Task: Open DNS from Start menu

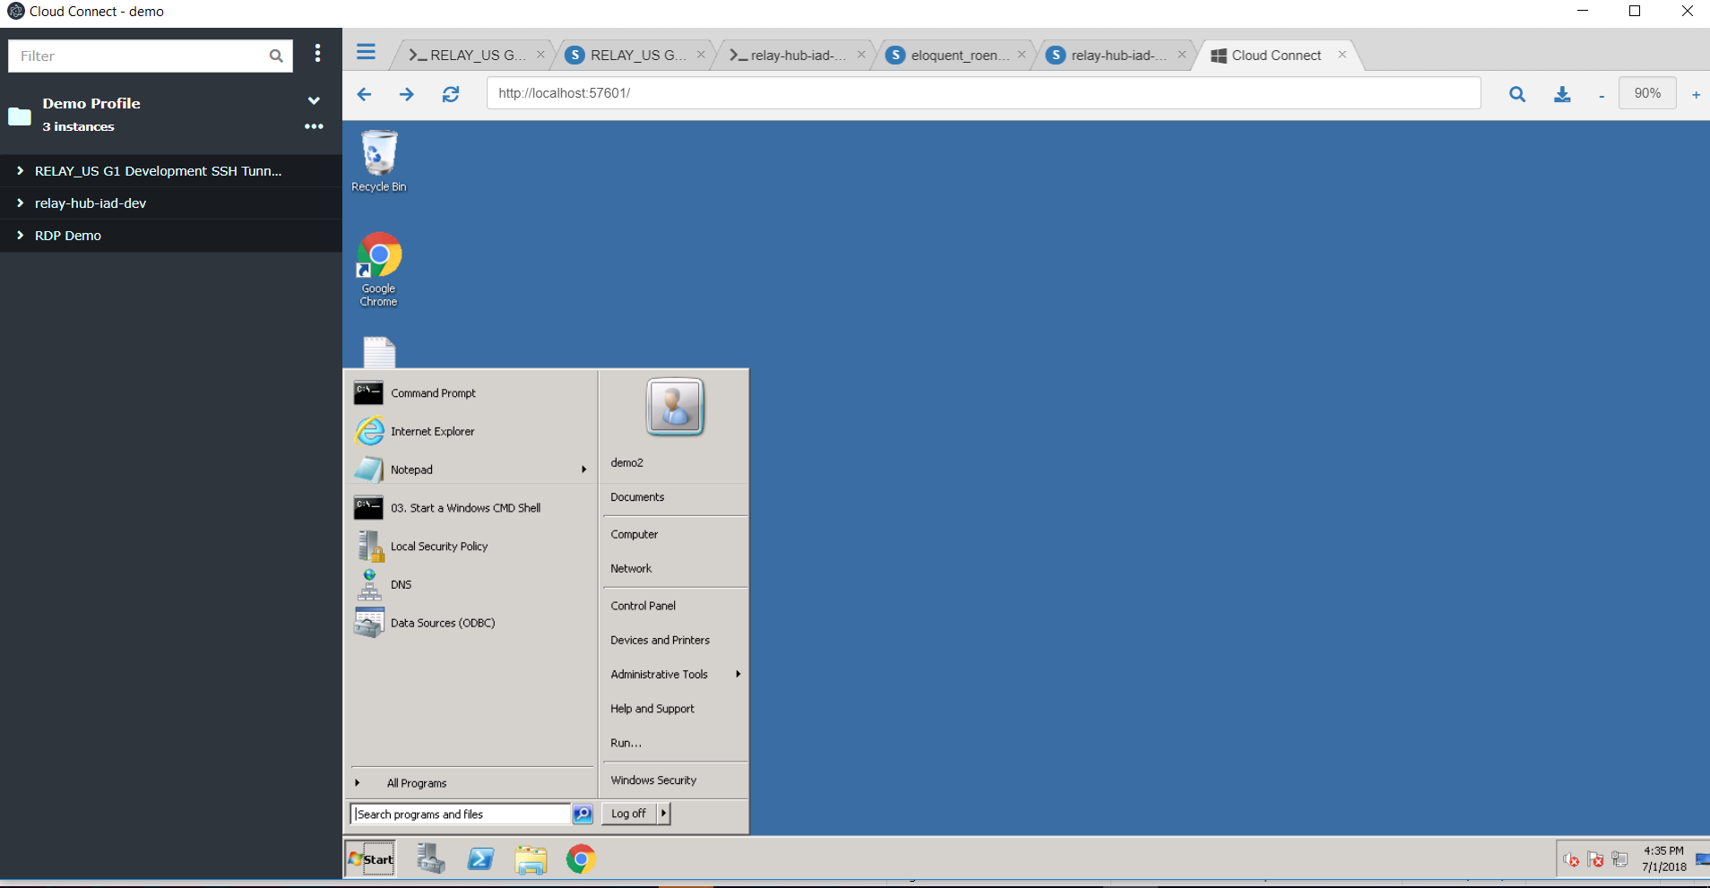Action: click(x=472, y=584)
